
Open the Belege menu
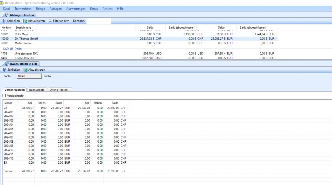[x=40, y=9]
